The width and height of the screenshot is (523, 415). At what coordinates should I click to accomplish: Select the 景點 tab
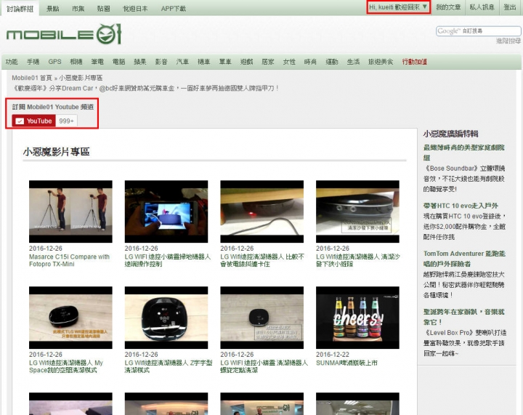pyautogui.click(x=53, y=9)
